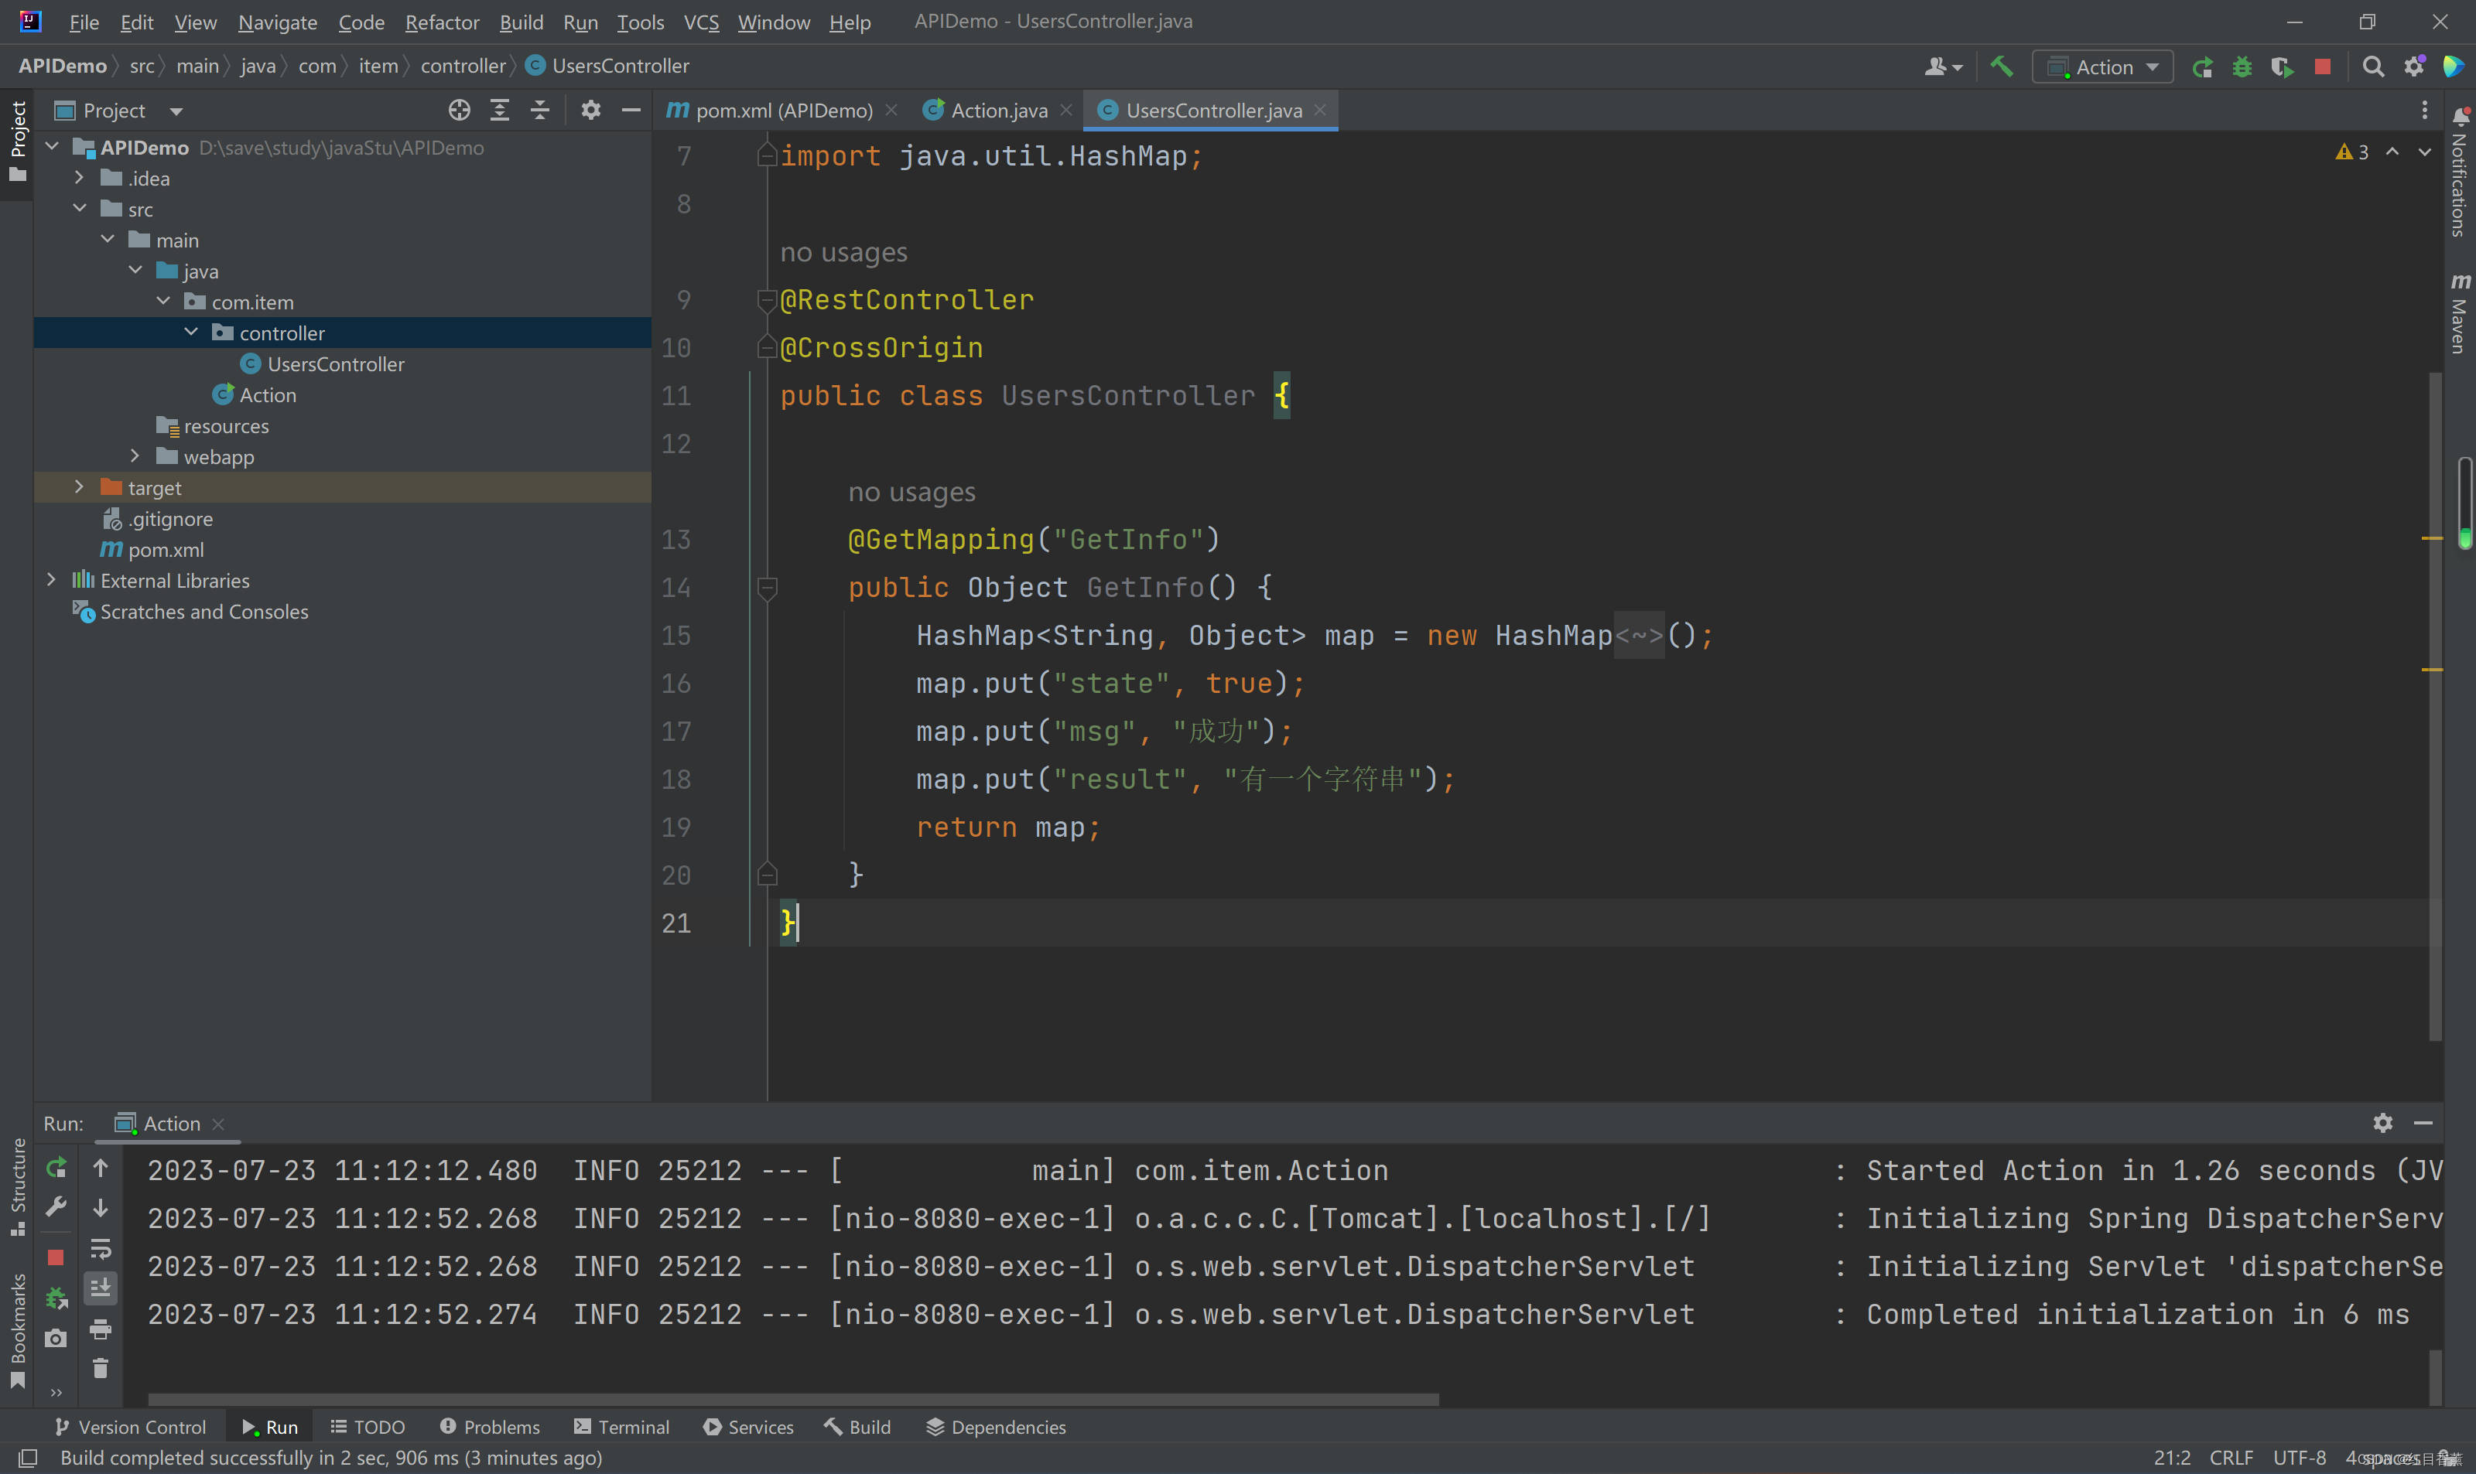Collapse the controller package node
The width and height of the screenshot is (2476, 1474).
(191, 333)
